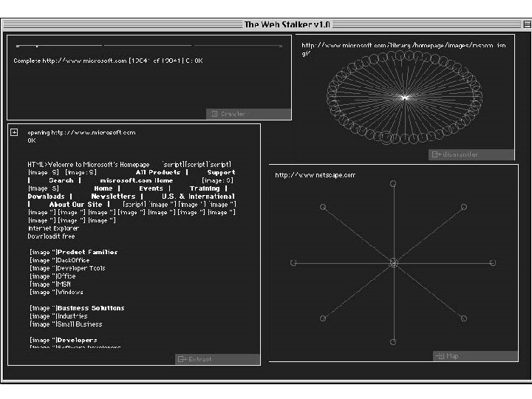This screenshot has width=532, height=399.
Task: Click the Crawler window label button
Action: click(249, 114)
